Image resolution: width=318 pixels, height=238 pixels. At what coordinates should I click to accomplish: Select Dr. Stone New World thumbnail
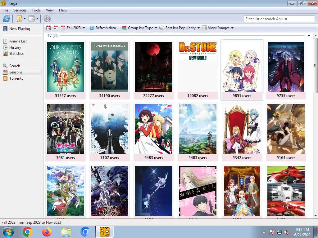(198, 70)
